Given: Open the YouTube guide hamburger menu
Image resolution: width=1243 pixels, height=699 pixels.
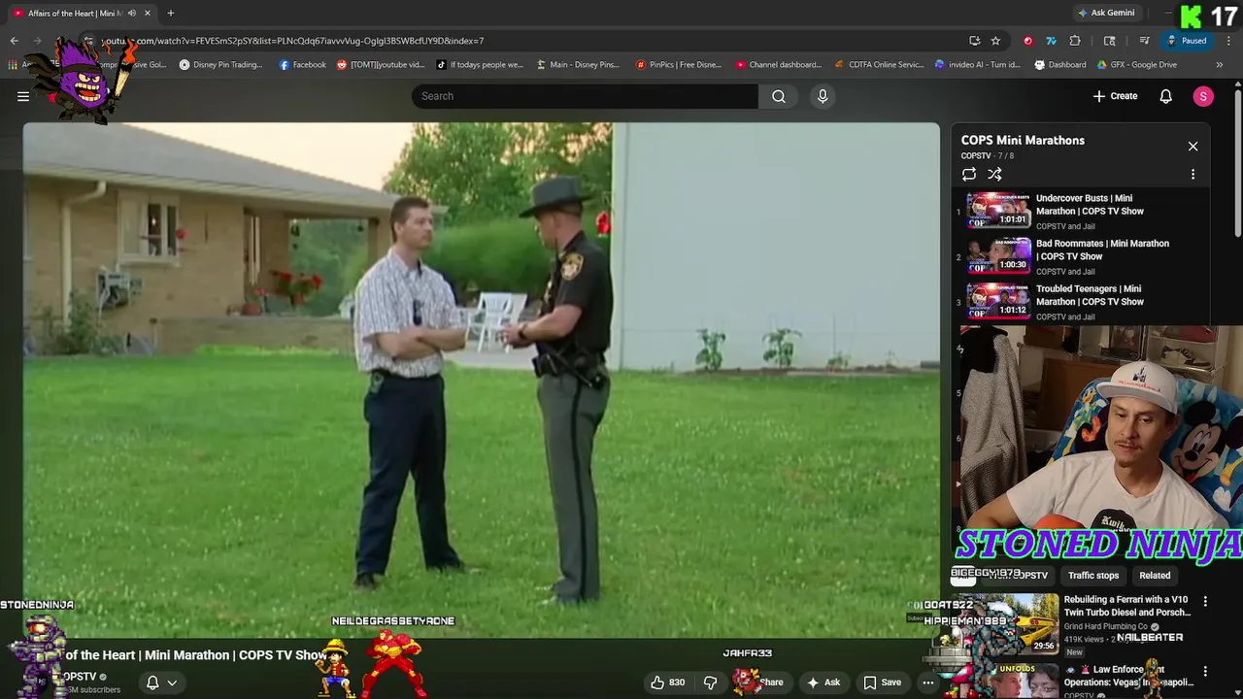Looking at the screenshot, I should [x=23, y=96].
